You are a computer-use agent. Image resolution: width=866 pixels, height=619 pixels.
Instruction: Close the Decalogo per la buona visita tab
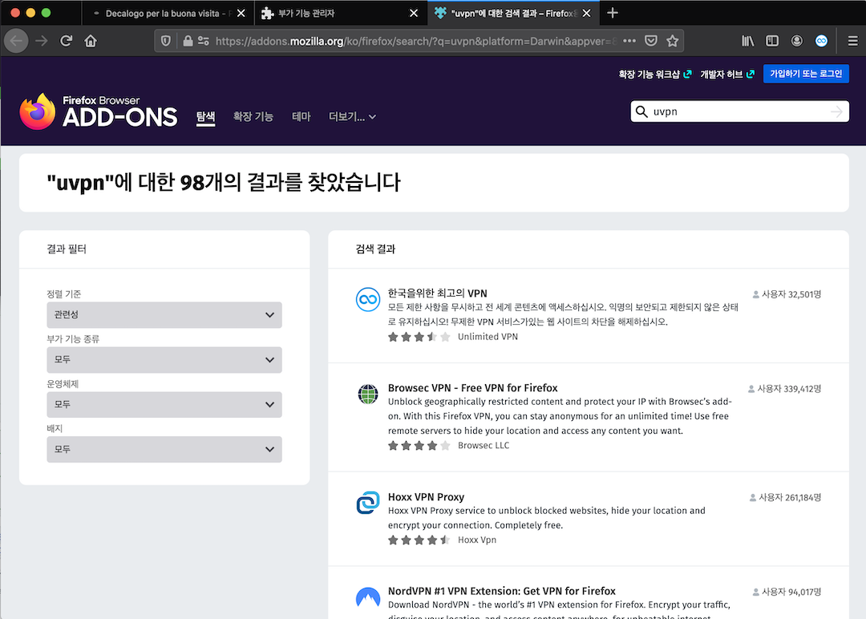(241, 14)
